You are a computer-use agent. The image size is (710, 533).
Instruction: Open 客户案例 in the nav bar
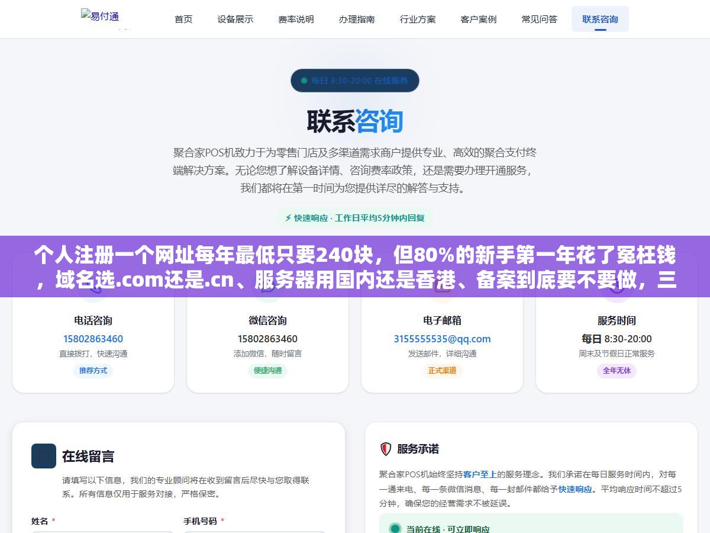(x=479, y=19)
